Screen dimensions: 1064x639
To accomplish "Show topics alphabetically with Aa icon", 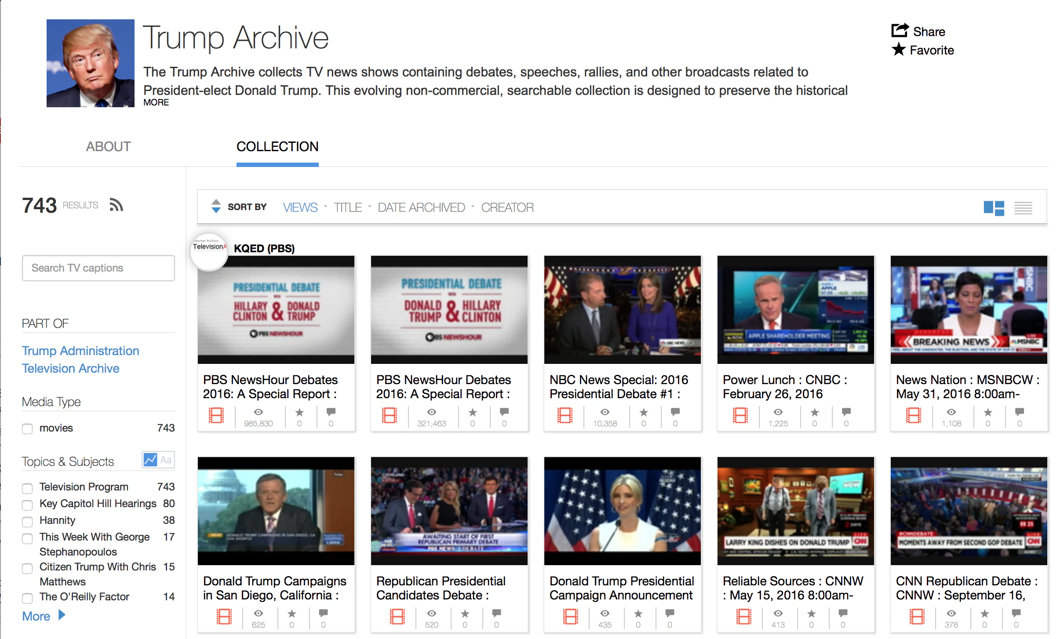I will [166, 460].
